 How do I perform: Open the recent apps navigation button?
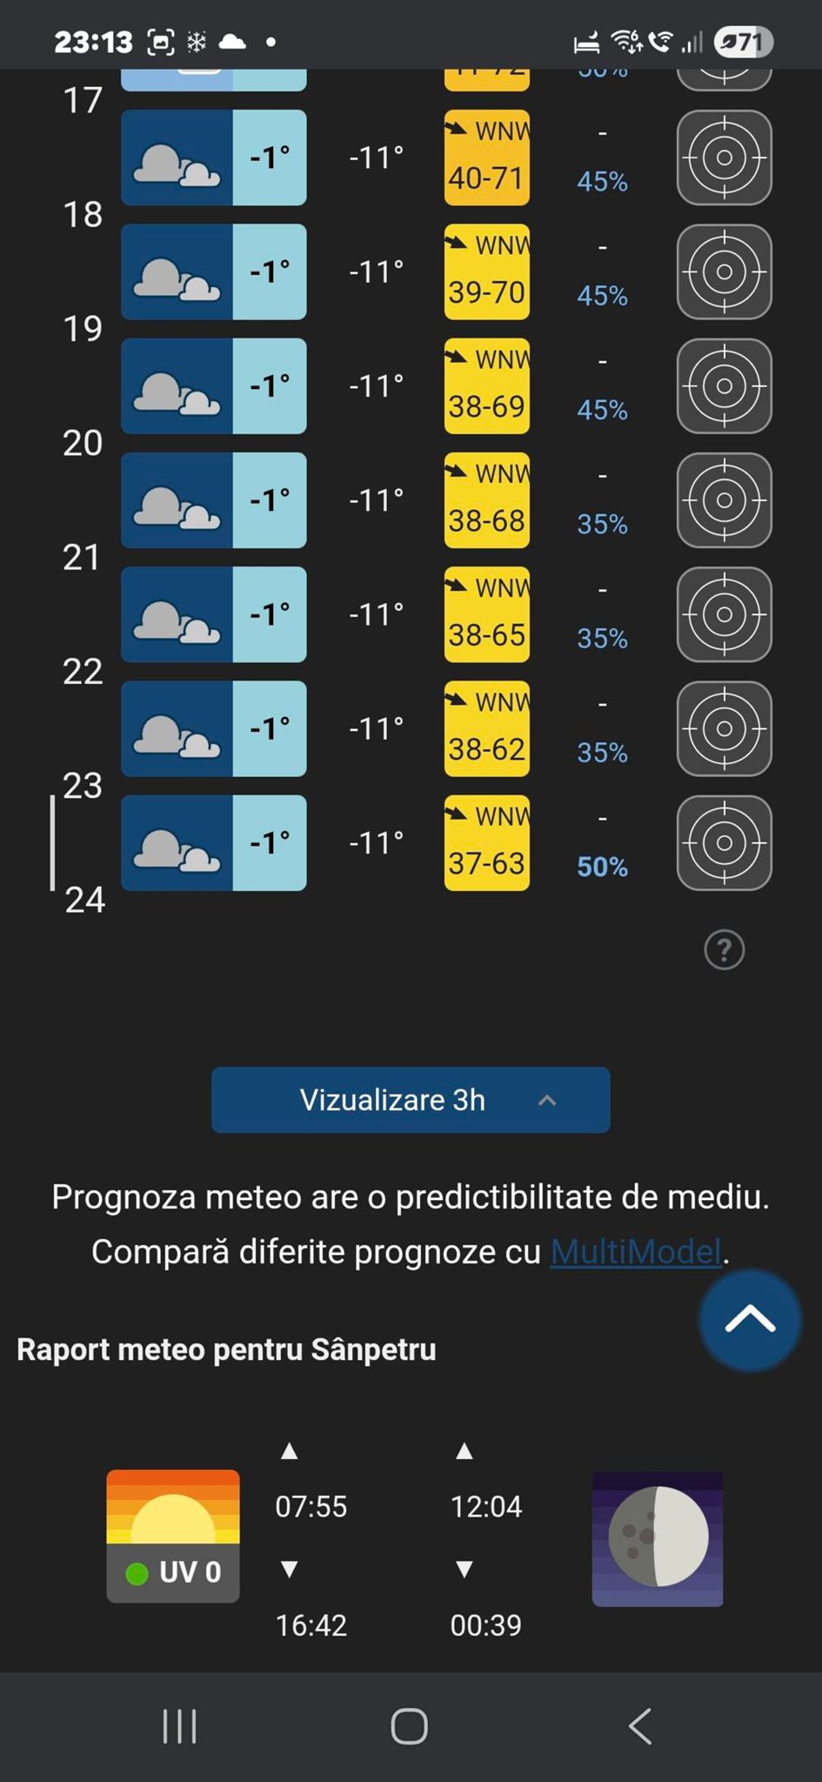point(180,1726)
